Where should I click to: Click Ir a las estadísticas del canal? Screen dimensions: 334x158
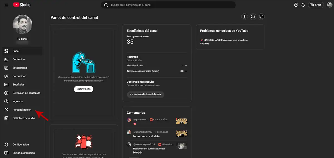tap(146, 94)
